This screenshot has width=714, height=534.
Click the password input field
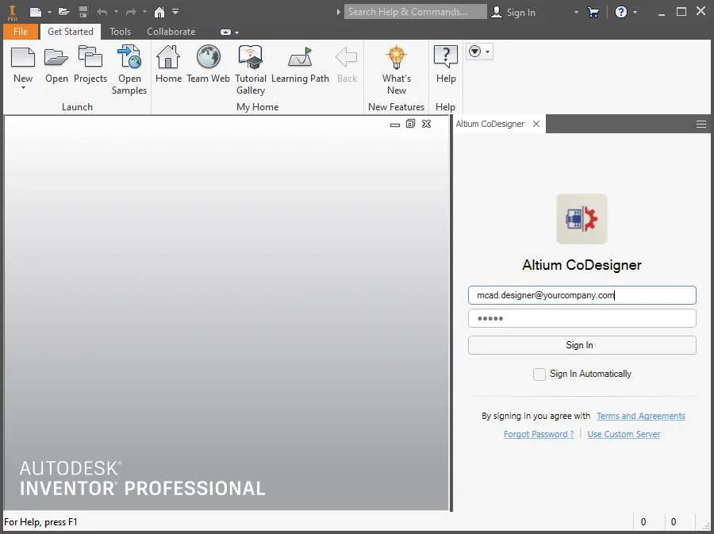tap(582, 318)
